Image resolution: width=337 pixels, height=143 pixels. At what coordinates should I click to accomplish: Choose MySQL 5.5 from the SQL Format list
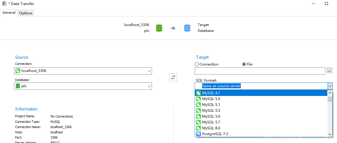click(261, 111)
